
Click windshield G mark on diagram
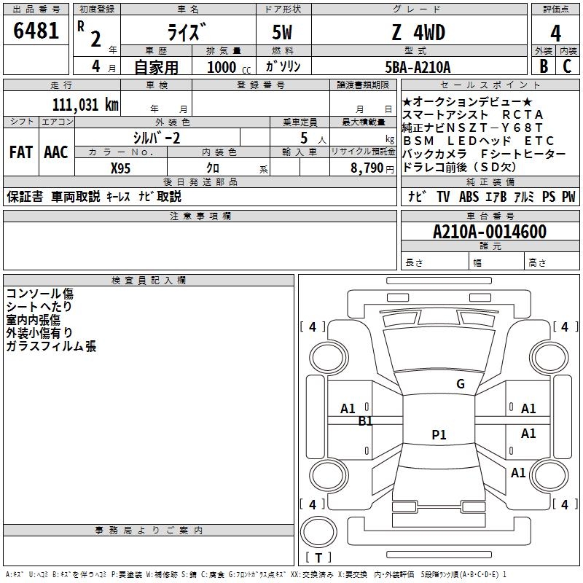click(461, 384)
